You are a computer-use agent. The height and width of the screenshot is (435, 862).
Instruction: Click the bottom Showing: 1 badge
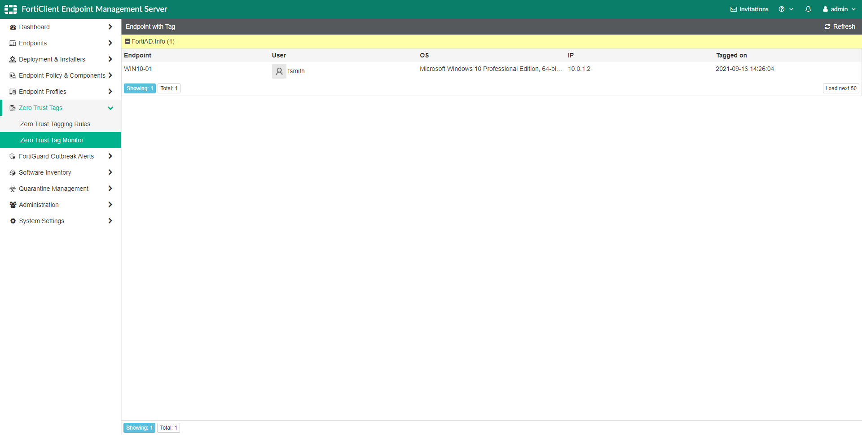pyautogui.click(x=139, y=428)
